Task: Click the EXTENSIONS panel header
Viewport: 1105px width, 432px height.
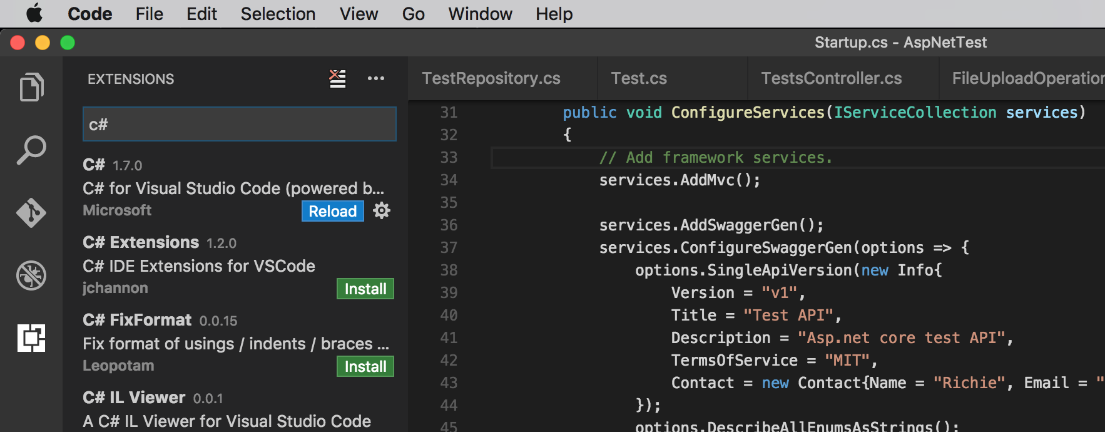Action: click(x=131, y=79)
